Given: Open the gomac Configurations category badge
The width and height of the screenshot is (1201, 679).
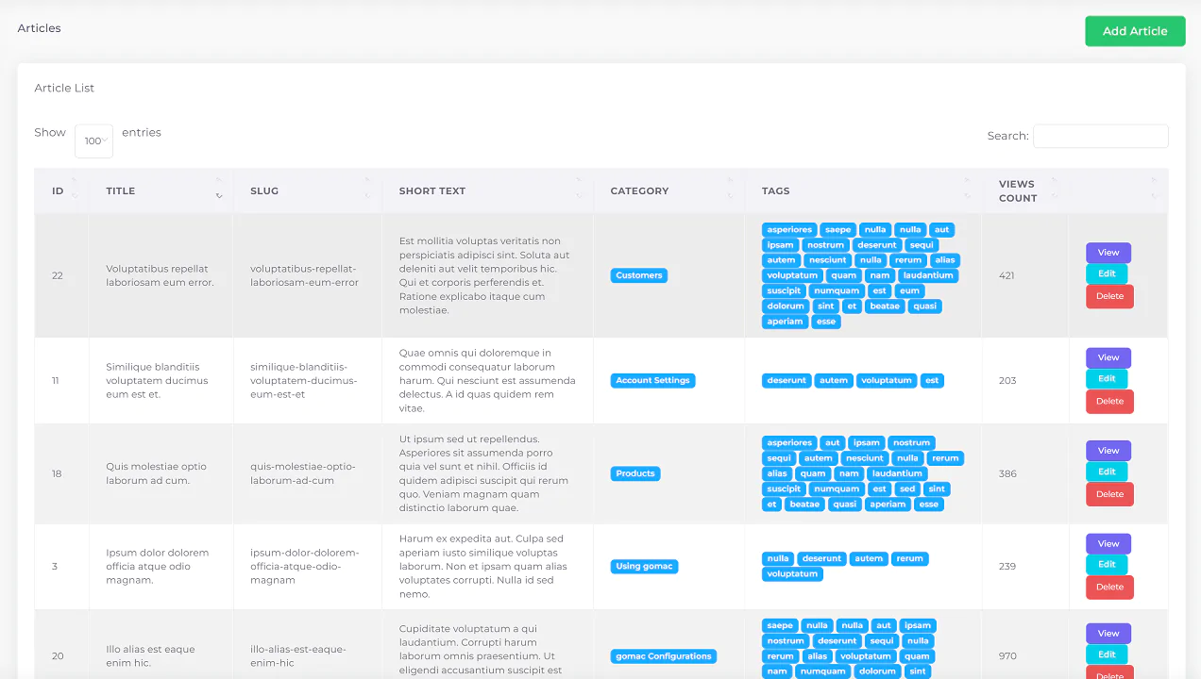Looking at the screenshot, I should click(x=663, y=656).
